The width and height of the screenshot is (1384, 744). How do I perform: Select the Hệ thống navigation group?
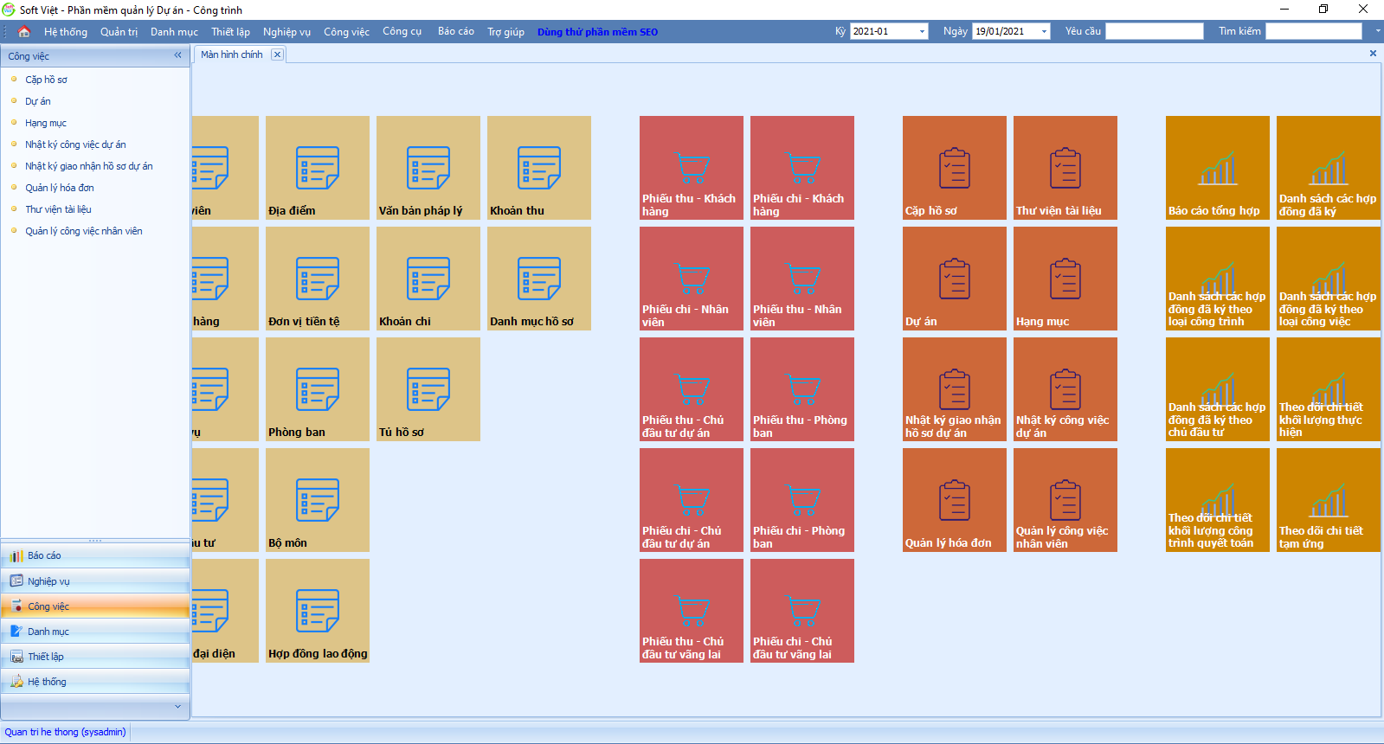coord(95,682)
